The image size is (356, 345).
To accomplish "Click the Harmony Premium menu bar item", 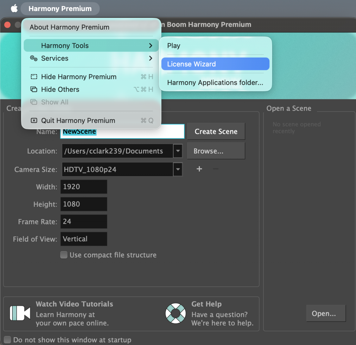I will (60, 9).
